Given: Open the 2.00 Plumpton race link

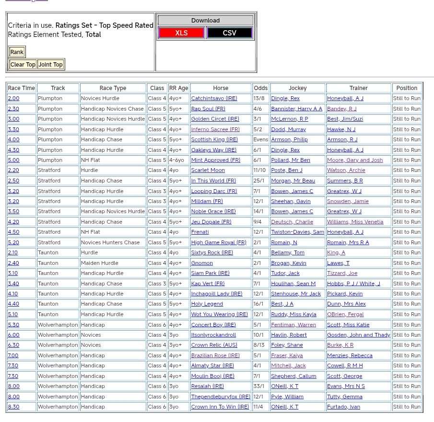Looking at the screenshot, I should coord(13,98).
